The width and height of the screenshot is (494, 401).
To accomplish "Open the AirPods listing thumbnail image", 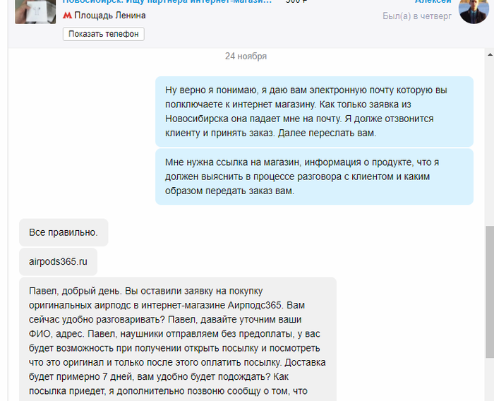I will pos(35,10).
